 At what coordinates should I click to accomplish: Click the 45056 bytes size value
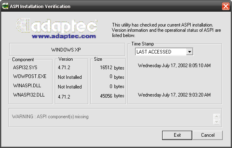[112, 96]
